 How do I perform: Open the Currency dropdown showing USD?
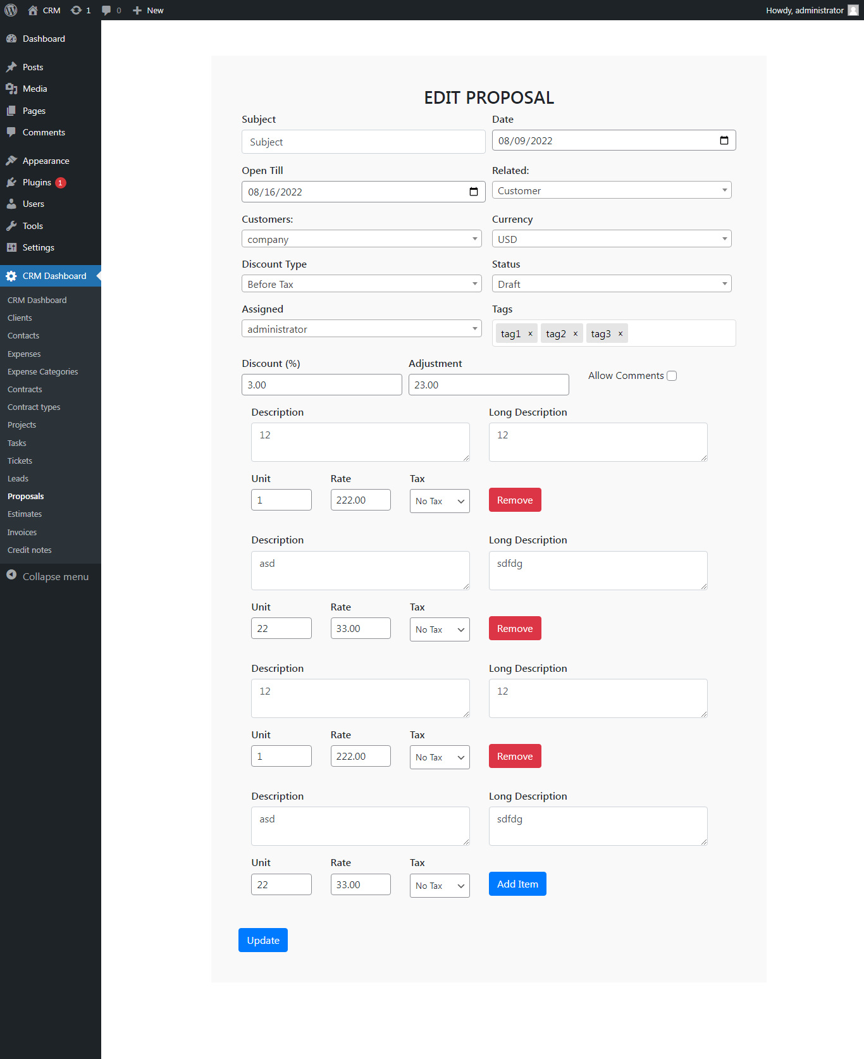click(612, 238)
